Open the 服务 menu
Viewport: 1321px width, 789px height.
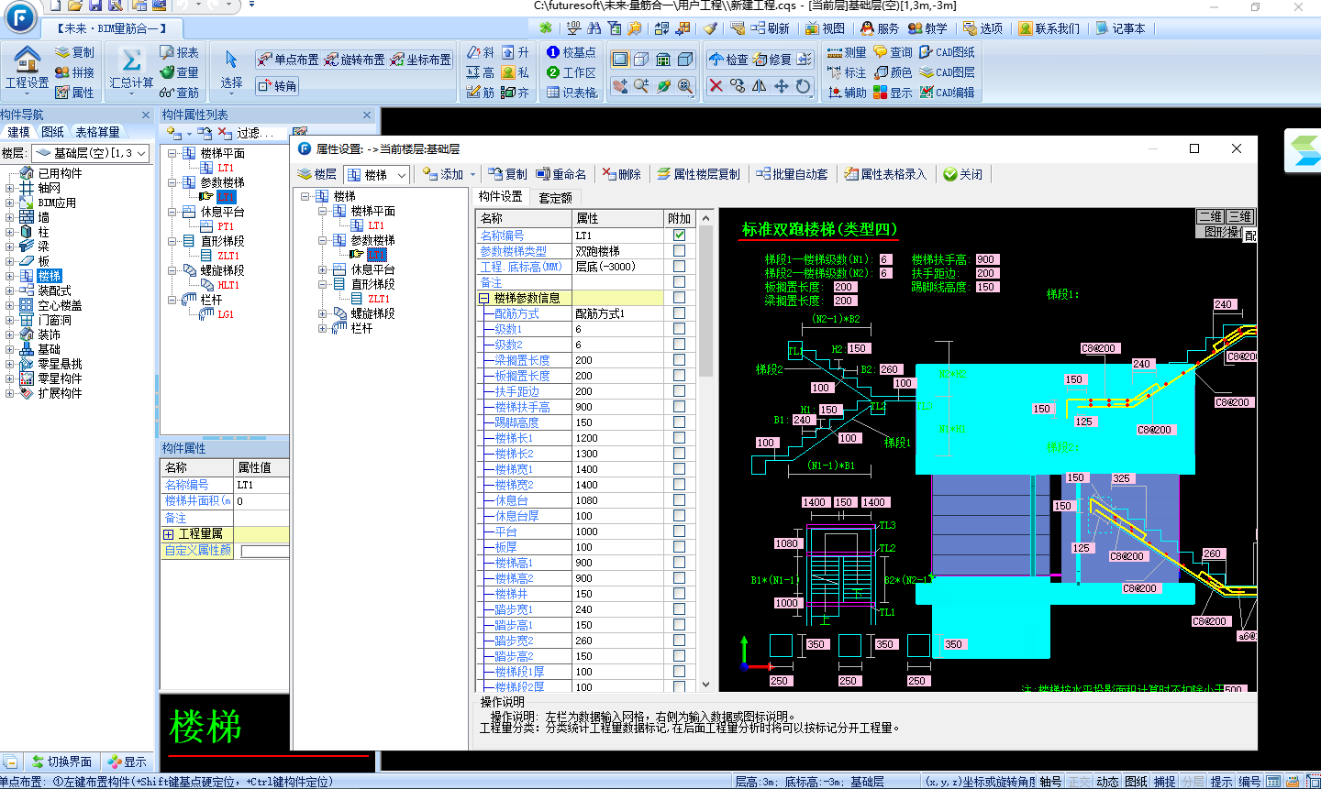[x=879, y=28]
